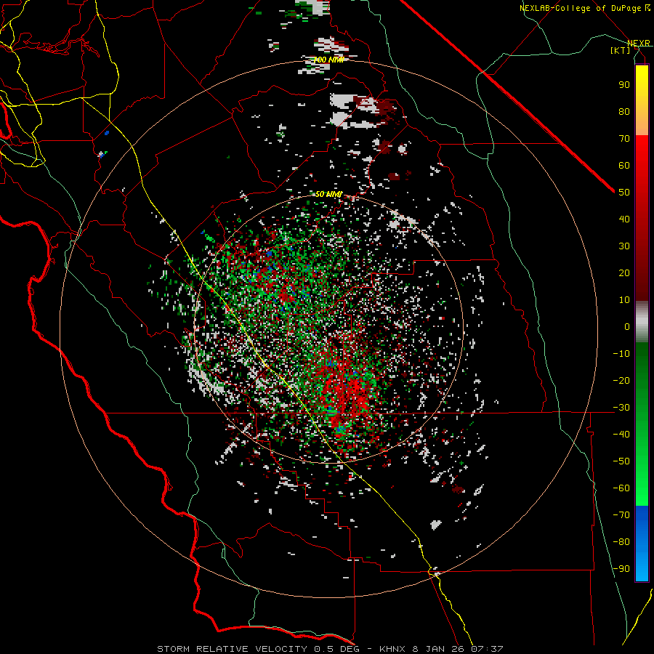Click the light blue segment of the color bar

(x=642, y=565)
